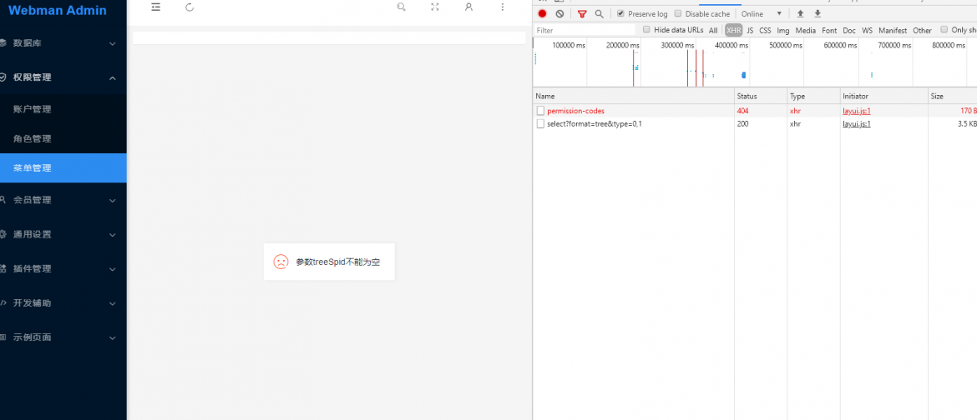Click the refresh page icon
Screen dimensions: 977x420
pos(190,7)
